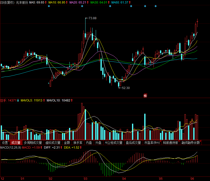
Task: Select the 成交量 volume tab
Action: click(16, 143)
